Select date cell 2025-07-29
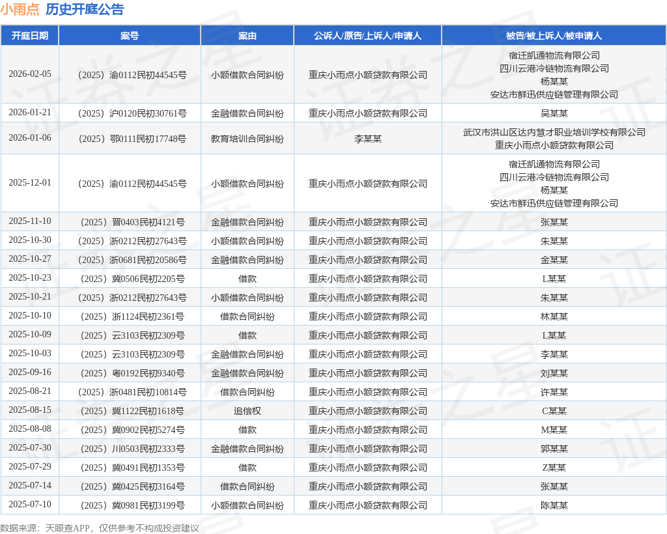The height and width of the screenshot is (534, 667). click(x=30, y=467)
